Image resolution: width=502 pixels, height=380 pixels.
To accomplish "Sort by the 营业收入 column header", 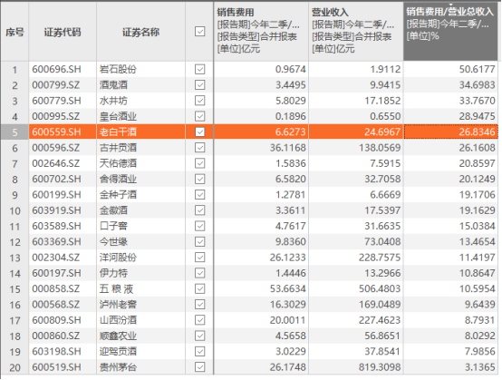I will pyautogui.click(x=356, y=31).
